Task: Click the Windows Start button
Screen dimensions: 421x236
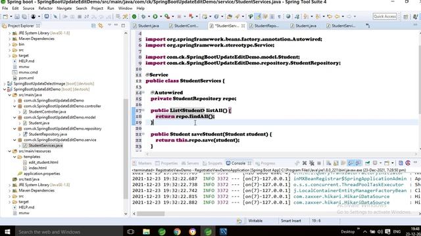Action: pos(7,231)
